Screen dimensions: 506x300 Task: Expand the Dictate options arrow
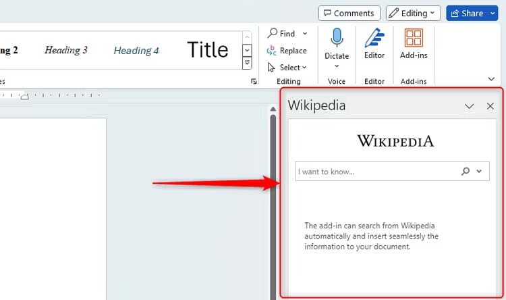[x=337, y=66]
